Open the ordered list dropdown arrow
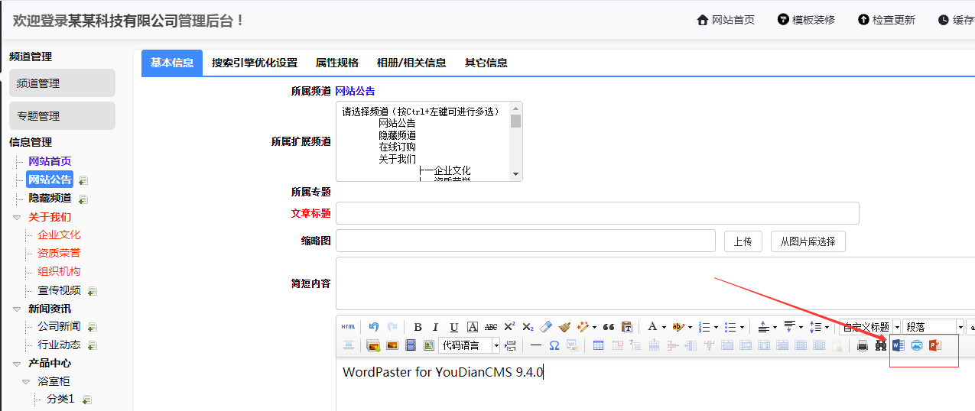 point(716,327)
